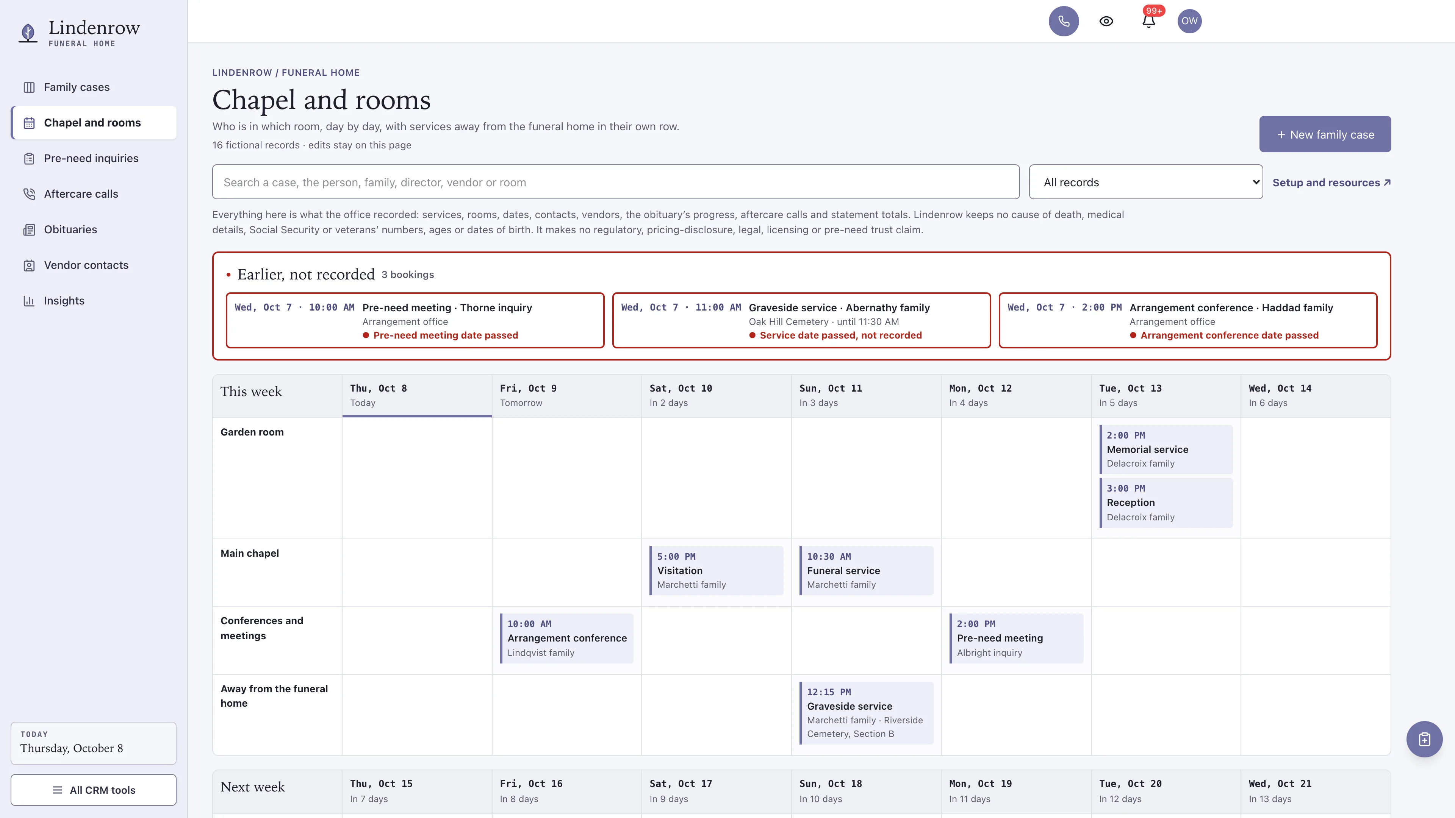The image size is (1455, 818).
Task: Open the Albright inquiry pre-need meeting
Action: coord(1016,638)
